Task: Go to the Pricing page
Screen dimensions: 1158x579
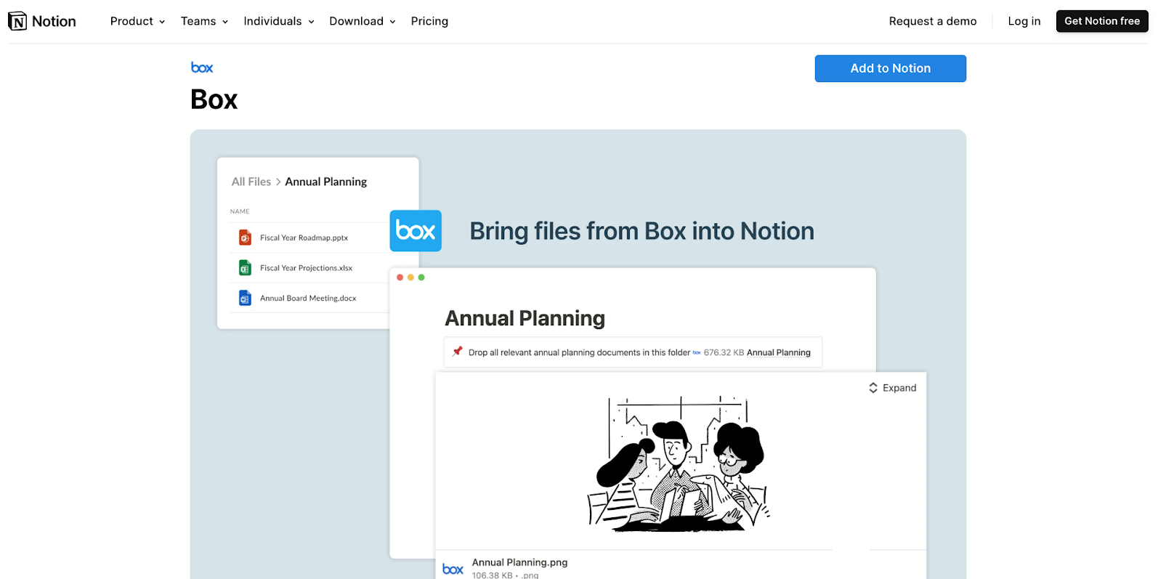Action: (x=429, y=22)
